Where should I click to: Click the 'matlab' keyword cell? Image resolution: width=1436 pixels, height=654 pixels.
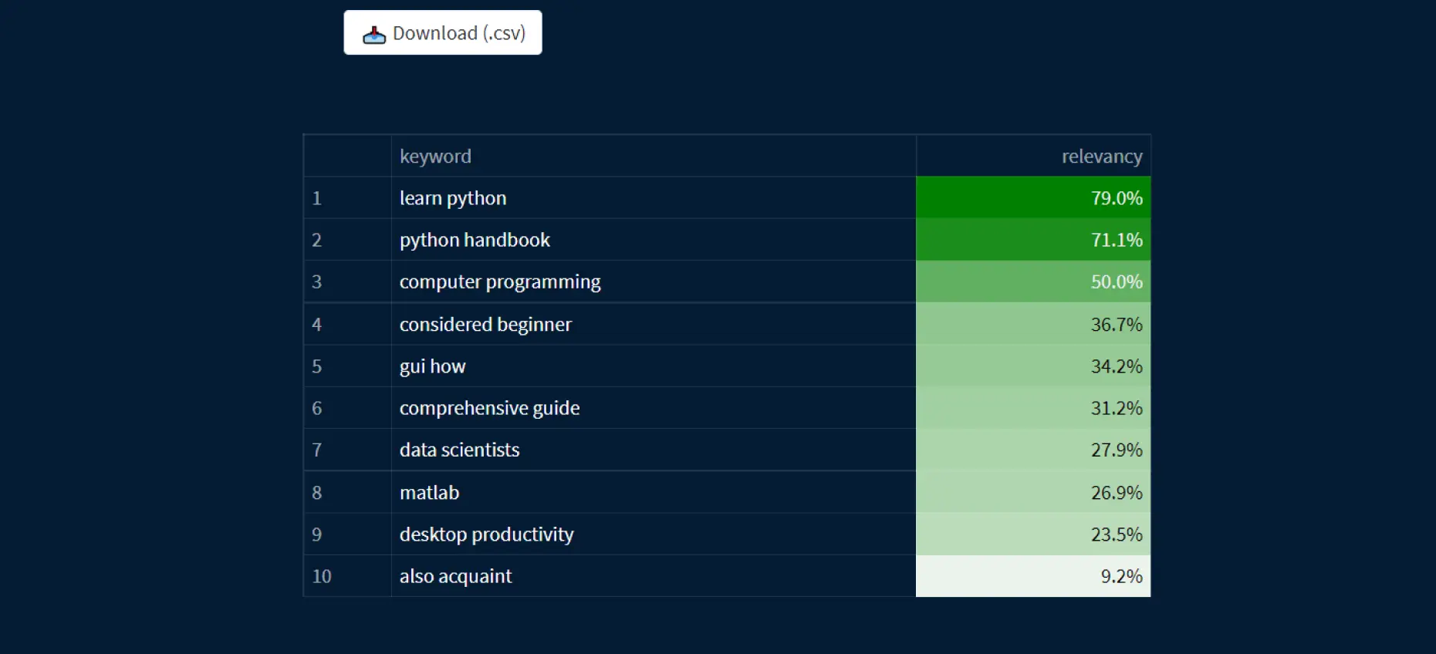654,492
